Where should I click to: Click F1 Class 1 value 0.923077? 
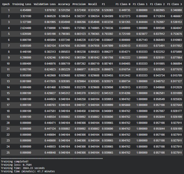tap(142, 34)
